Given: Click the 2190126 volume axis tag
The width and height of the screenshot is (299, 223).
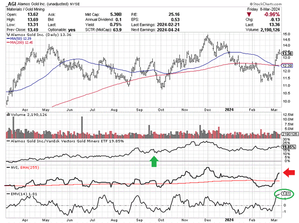Looking at the screenshot, I should [x=290, y=134].
